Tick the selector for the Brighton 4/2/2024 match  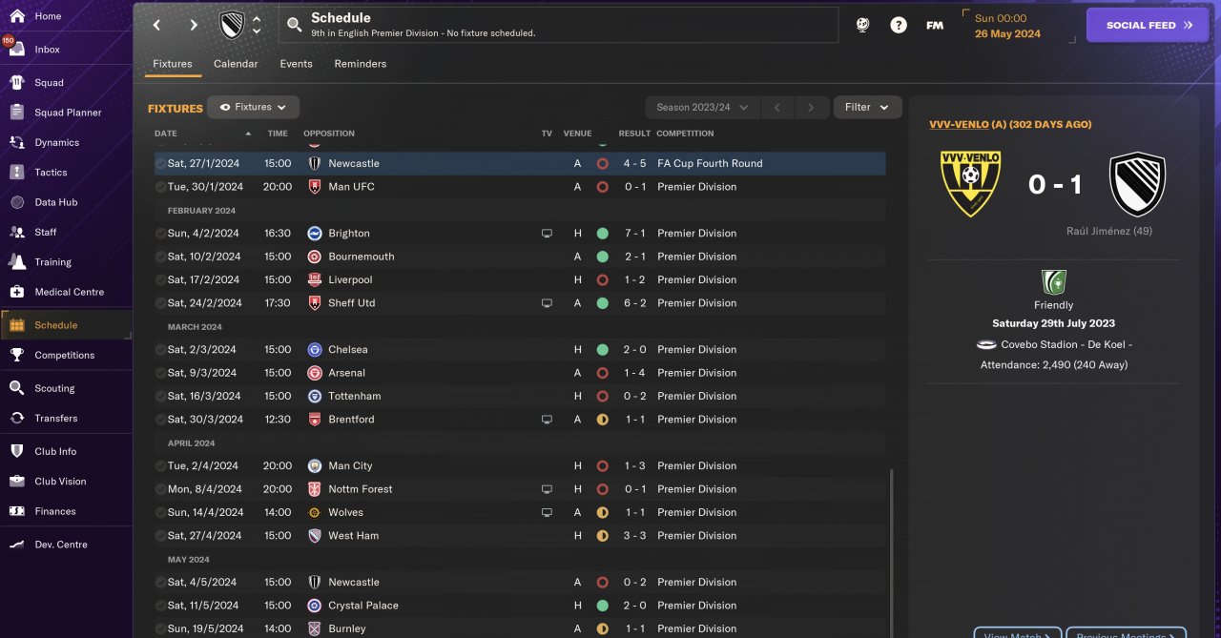point(160,234)
